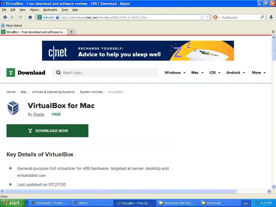
Task: Click the horizontal scrollbar left arrow
Action: [2, 191]
